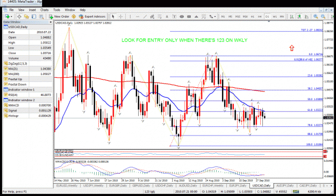The image size is (336, 196).
Task: Switch to the EURUSD,Weekly chart tab
Action: 67,185
